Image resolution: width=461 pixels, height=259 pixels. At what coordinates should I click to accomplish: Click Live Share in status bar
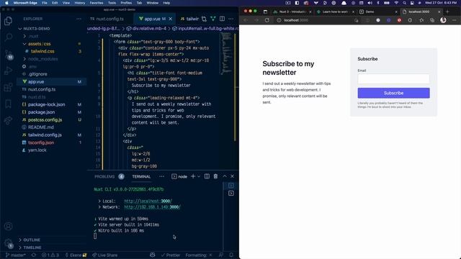point(104,255)
